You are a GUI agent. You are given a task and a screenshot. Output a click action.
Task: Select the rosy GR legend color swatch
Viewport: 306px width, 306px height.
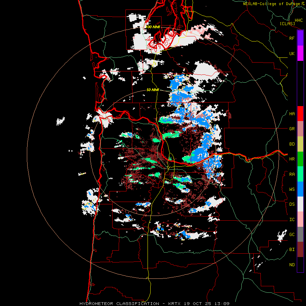coord(300,129)
